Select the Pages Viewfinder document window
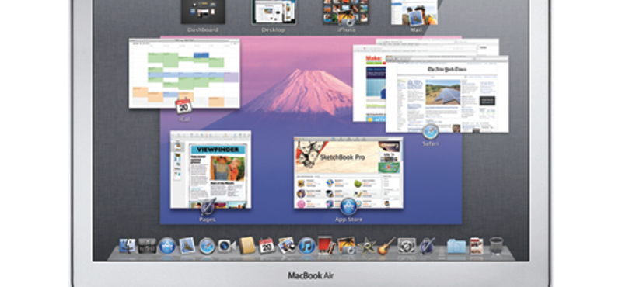This screenshot has width=622, height=287. tap(211, 169)
